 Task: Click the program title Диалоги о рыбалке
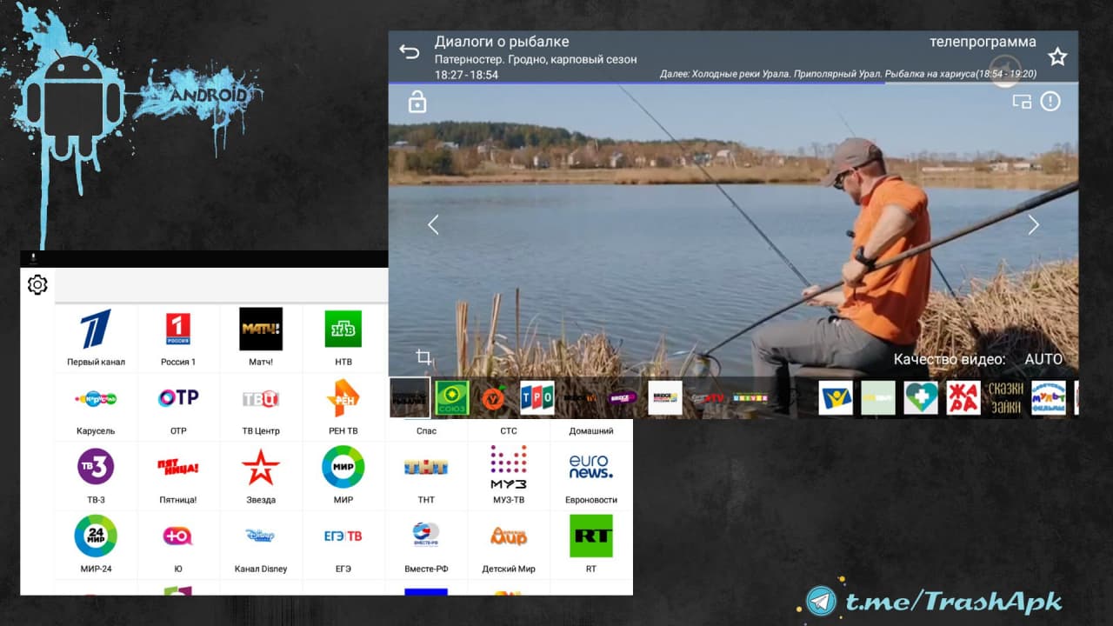[502, 42]
